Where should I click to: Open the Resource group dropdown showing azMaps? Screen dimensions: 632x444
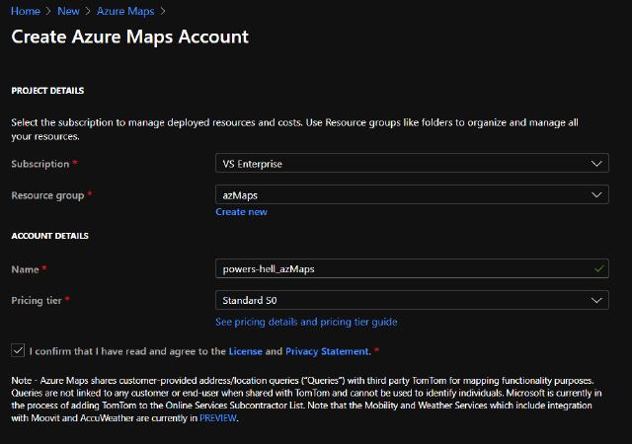pyautogui.click(x=412, y=195)
